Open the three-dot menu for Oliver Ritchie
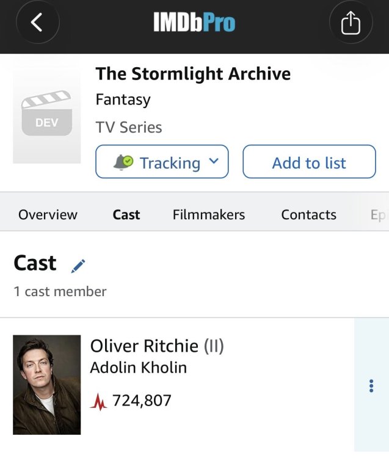Image resolution: width=389 pixels, height=458 pixels. 371,386
